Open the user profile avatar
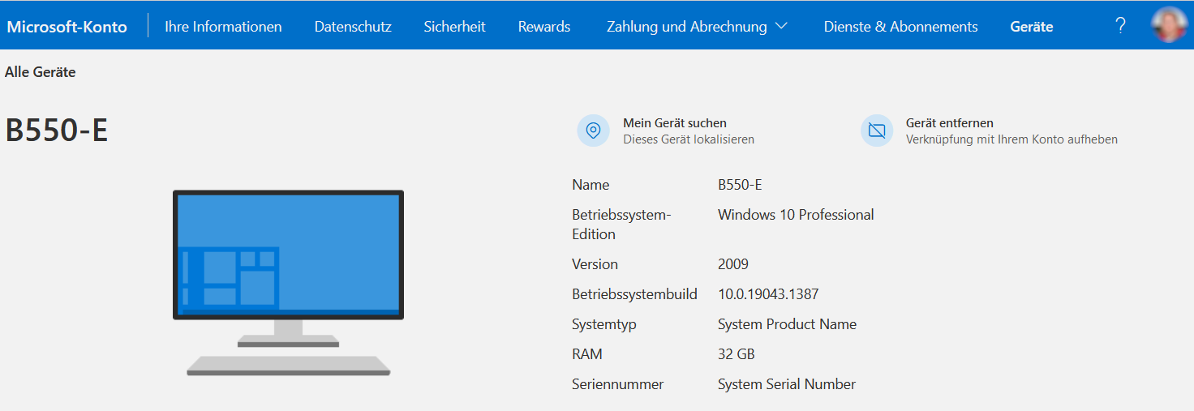Viewport: 1194px width, 411px height. (x=1170, y=25)
